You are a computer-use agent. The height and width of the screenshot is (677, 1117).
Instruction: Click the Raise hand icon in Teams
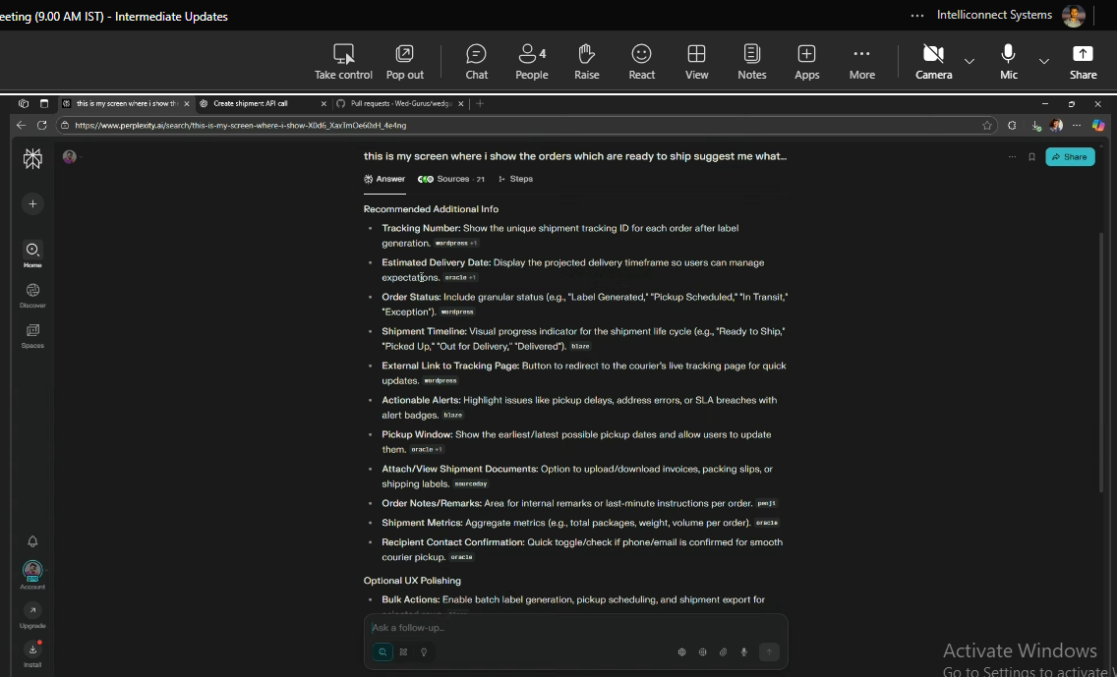click(x=587, y=61)
